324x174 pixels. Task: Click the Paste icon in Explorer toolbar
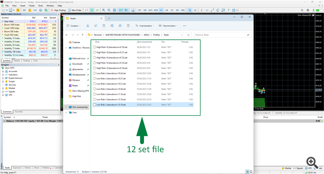(104, 26)
